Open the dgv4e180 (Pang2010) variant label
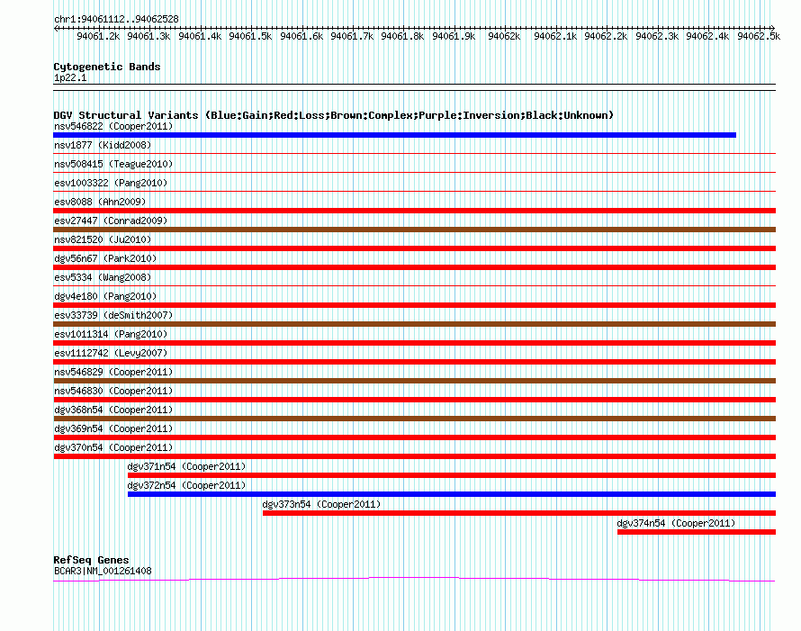Screen dimensions: 801x631 click(x=105, y=296)
